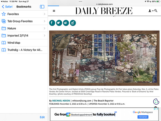Select the Favorites row label
161x121 pixels.
(13, 14)
